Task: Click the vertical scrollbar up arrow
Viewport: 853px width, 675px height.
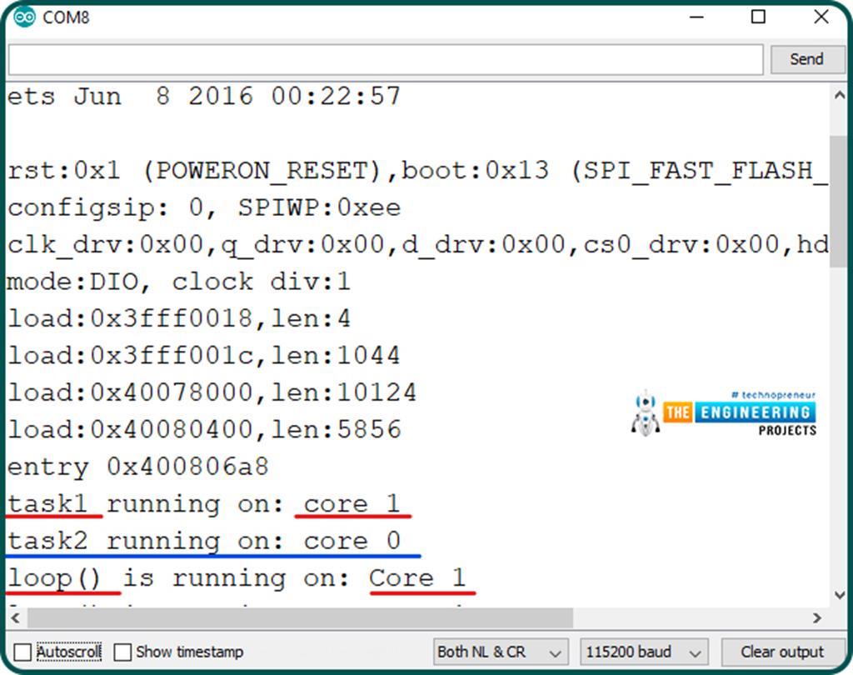Action: pos(840,94)
